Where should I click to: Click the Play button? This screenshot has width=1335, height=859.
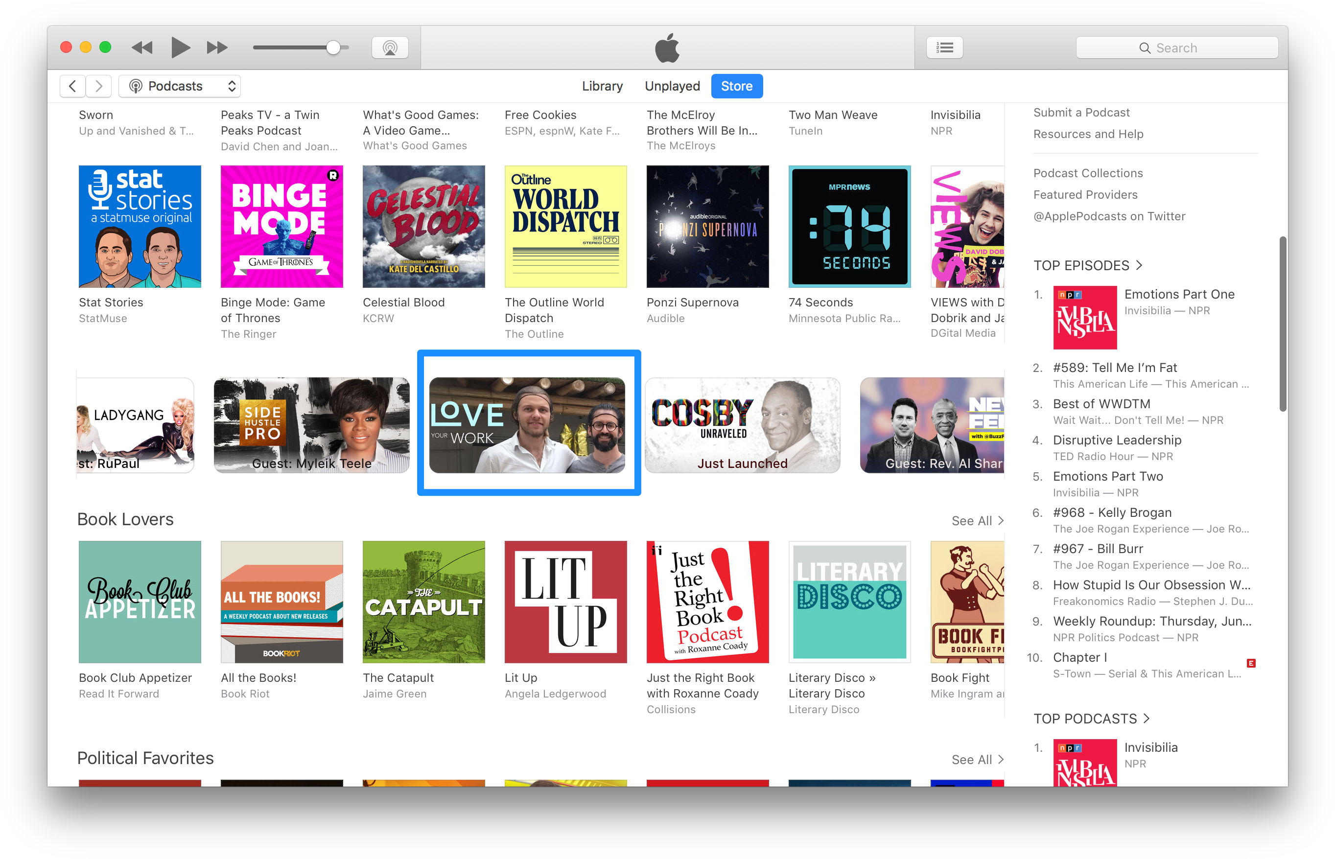[x=180, y=47]
